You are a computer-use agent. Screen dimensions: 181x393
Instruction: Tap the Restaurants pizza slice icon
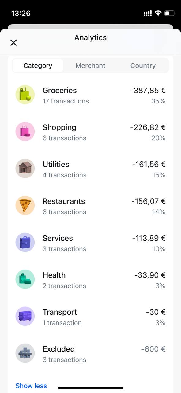click(25, 205)
